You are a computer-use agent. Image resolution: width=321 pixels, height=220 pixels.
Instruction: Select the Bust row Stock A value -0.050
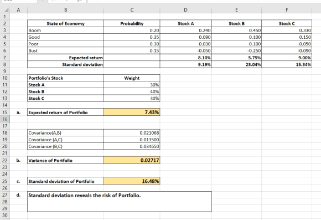coord(185,50)
